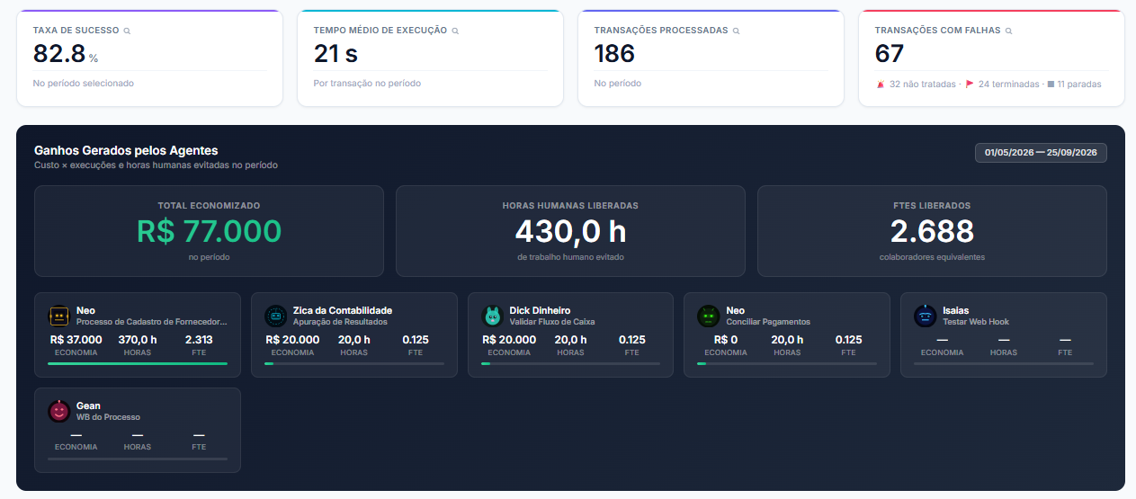Click the 'WB do Processo' subtitle
The width and height of the screenshot is (1136, 499).
coord(108,417)
